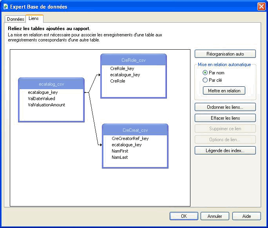268x228 pixels.
Task: Open help with the Aide button
Action: (x=246, y=216)
